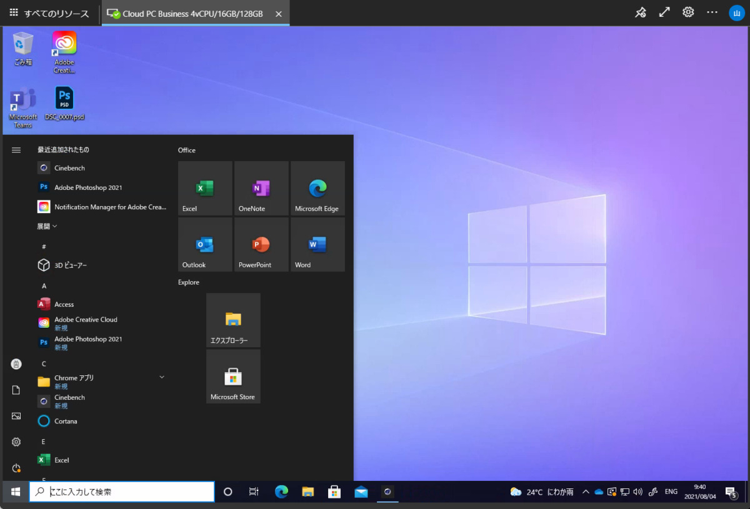Open the volume control in the tray
Viewport: 750px width, 509px height.
[637, 492]
